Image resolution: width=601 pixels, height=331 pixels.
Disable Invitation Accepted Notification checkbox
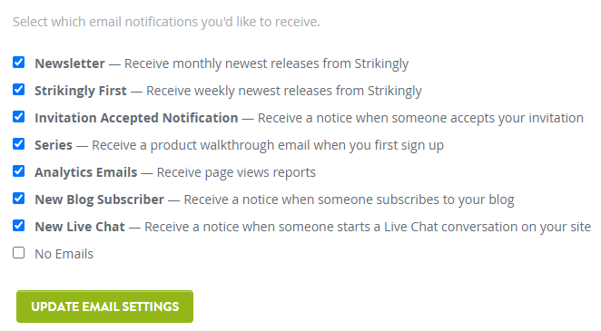pyautogui.click(x=18, y=116)
